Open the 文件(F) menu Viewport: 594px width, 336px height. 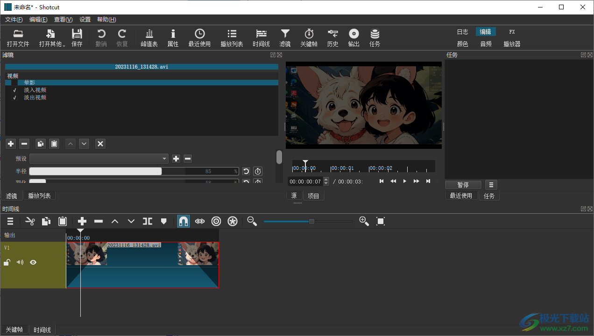coord(14,20)
